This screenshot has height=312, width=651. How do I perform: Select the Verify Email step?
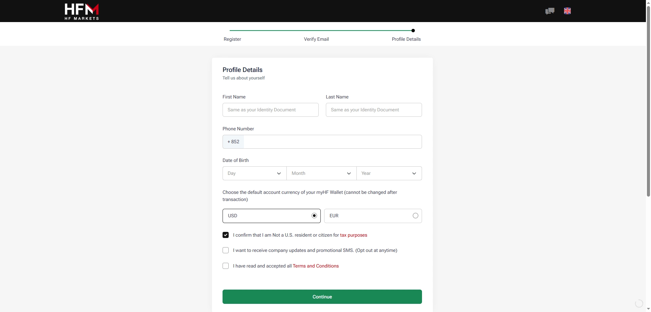(316, 39)
